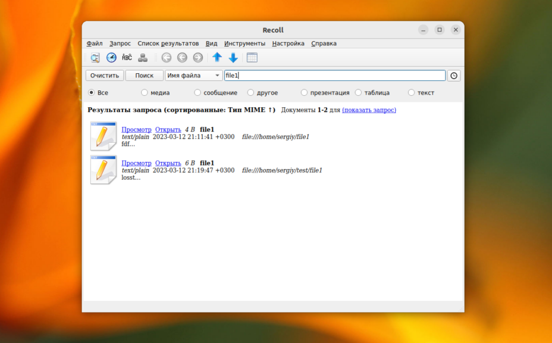Show results as a table
The width and height of the screenshot is (552, 343).
pos(252,58)
